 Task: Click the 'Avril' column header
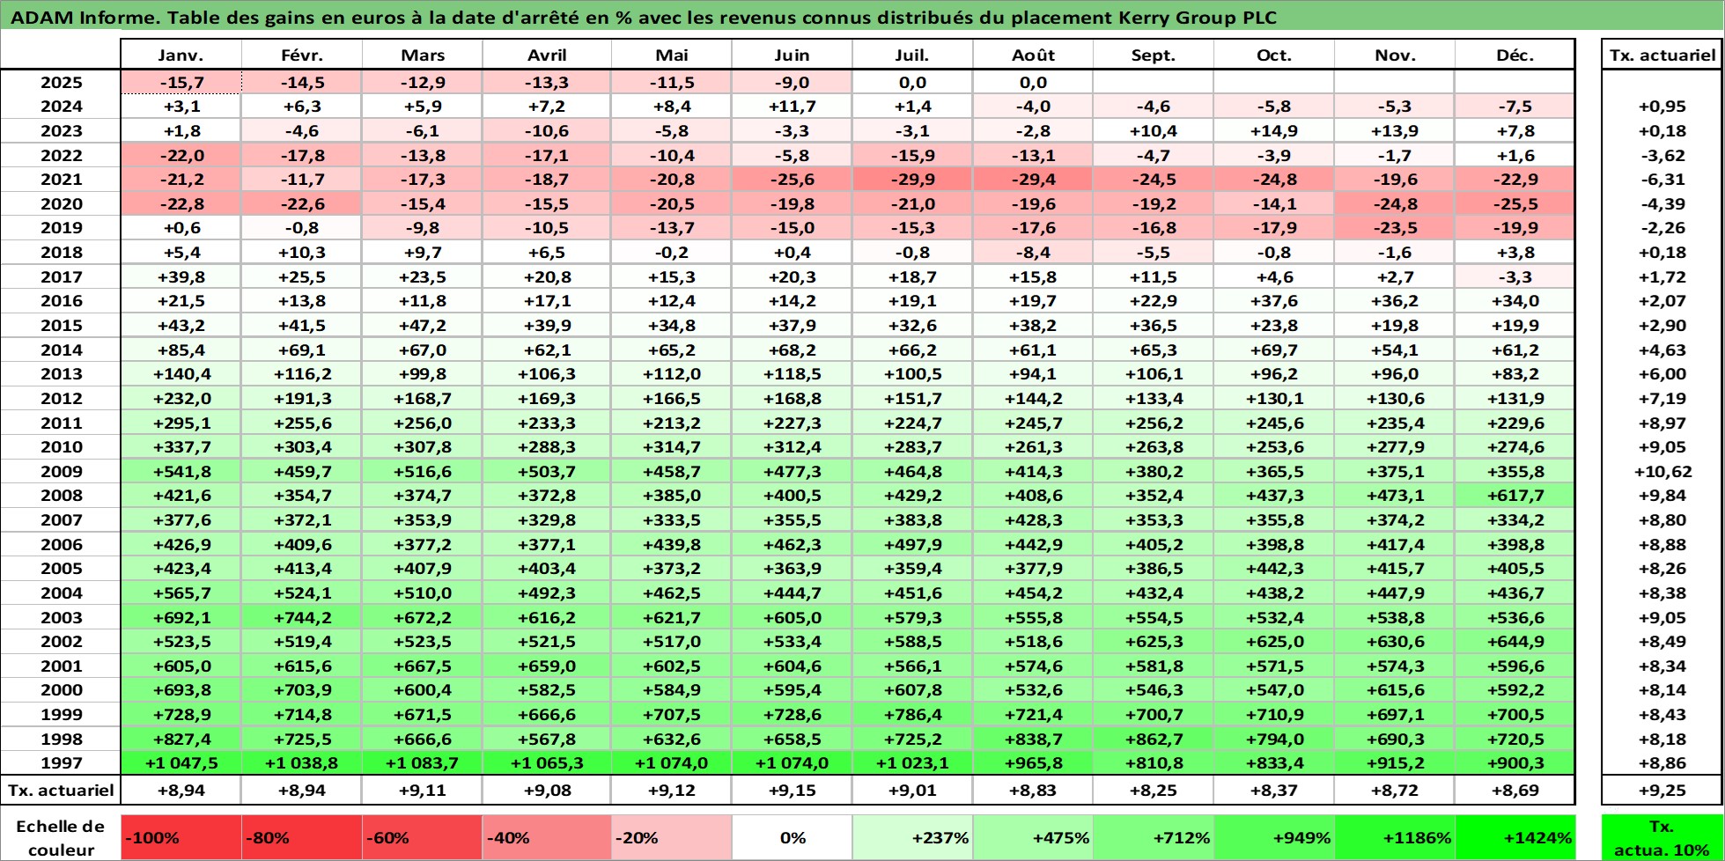(x=547, y=55)
